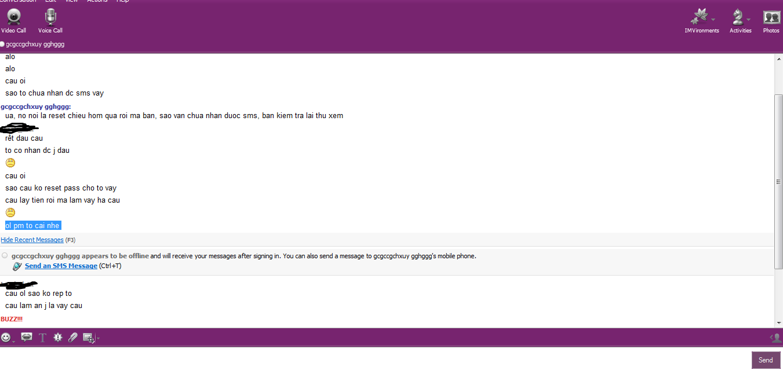783x370 pixels.
Task: Click the message 'cau lam an j la vay cau'
Action: 43,305
